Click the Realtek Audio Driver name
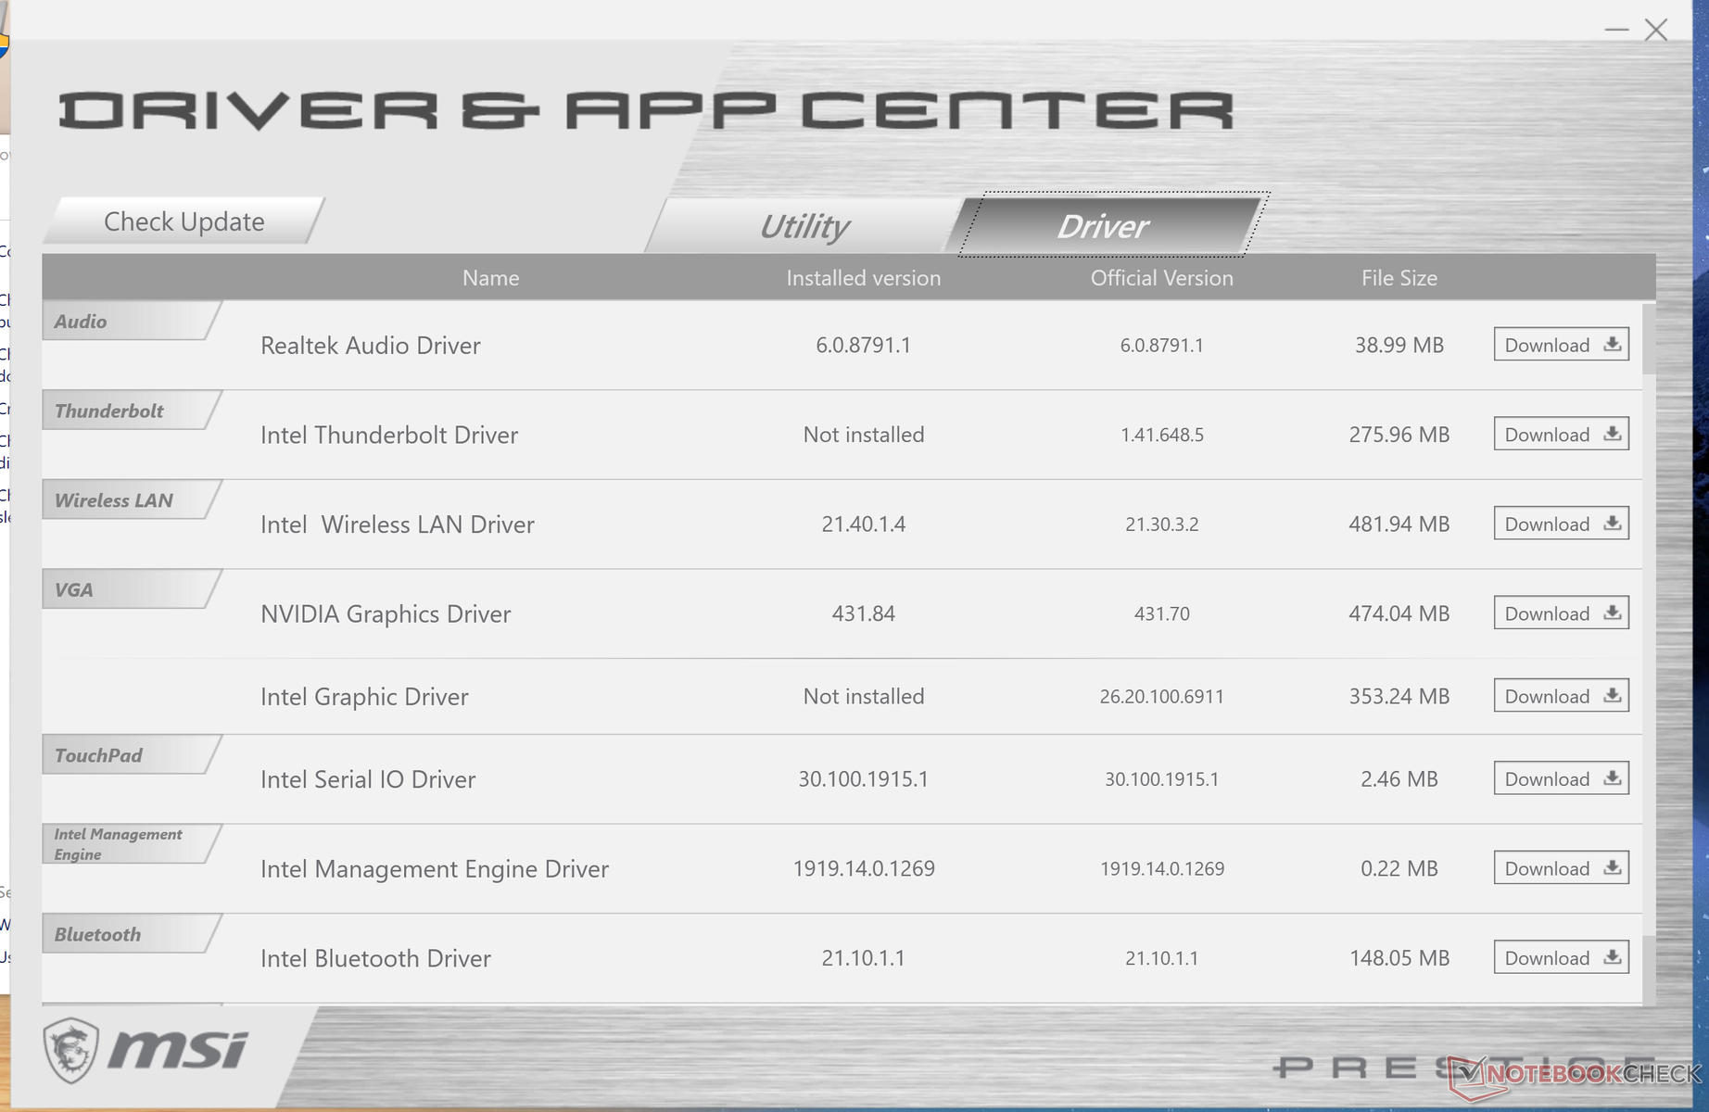Screen dimensions: 1709x1112 click(x=371, y=345)
